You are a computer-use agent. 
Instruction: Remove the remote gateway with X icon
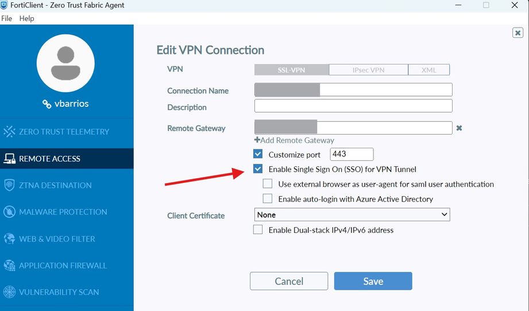[x=459, y=128]
